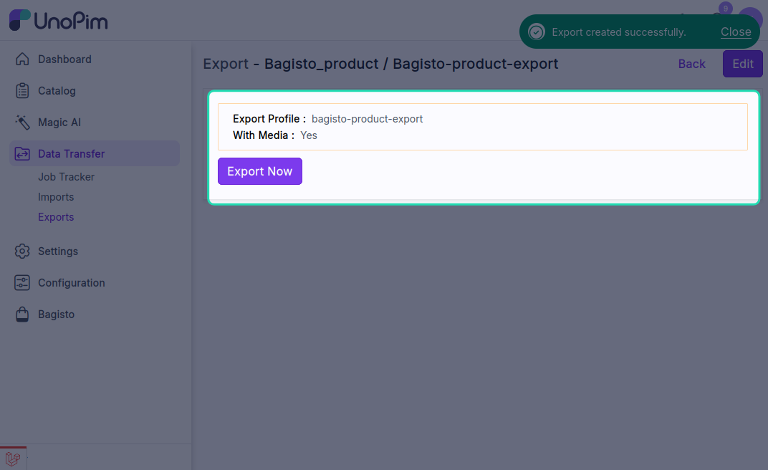Image resolution: width=768 pixels, height=470 pixels.
Task: Click the 'Export created successfully.' message
Action: 618,32
